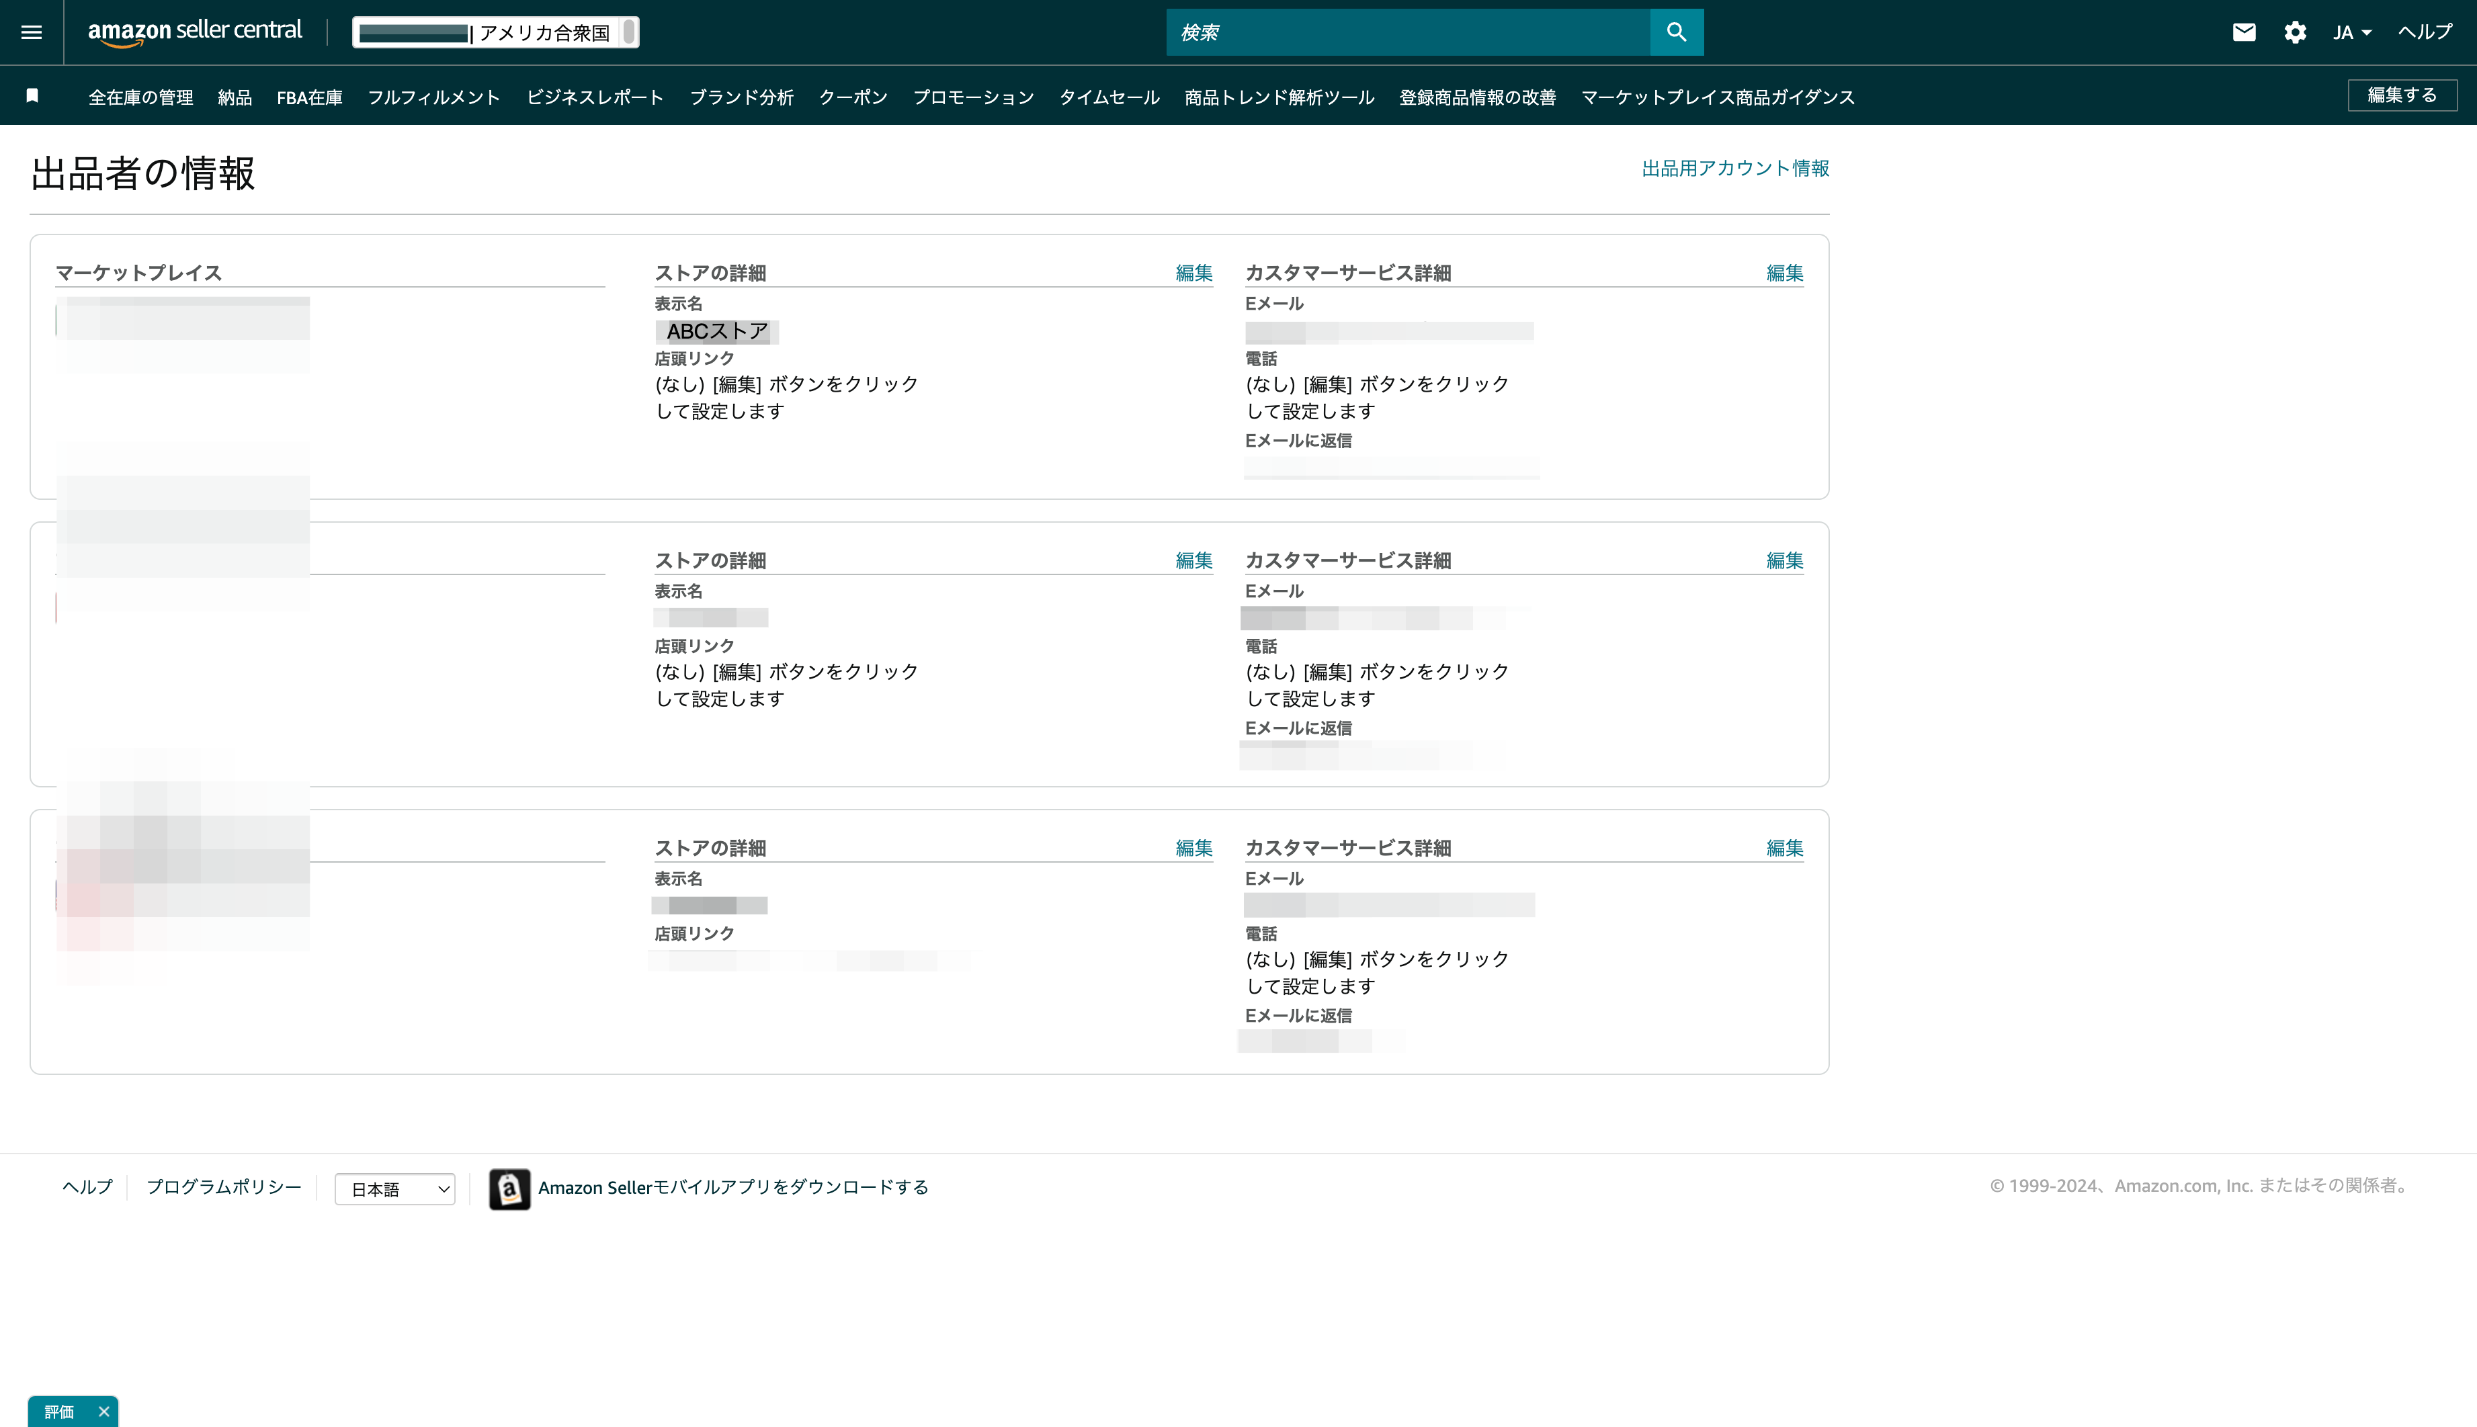This screenshot has height=1427, width=2477.
Task: Open the ブランド分析 menu item
Action: pos(742,97)
